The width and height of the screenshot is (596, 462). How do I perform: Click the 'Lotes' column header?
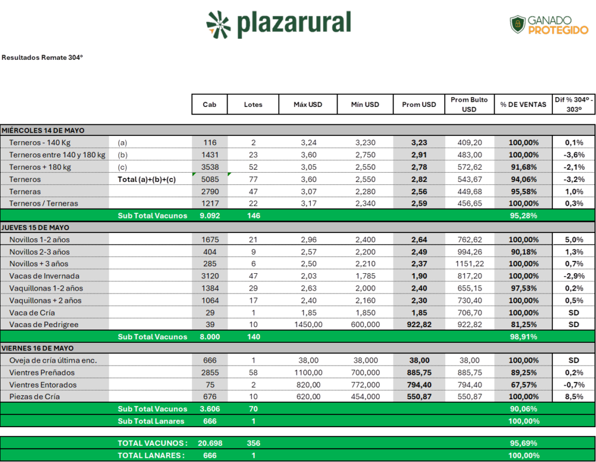tap(253, 105)
